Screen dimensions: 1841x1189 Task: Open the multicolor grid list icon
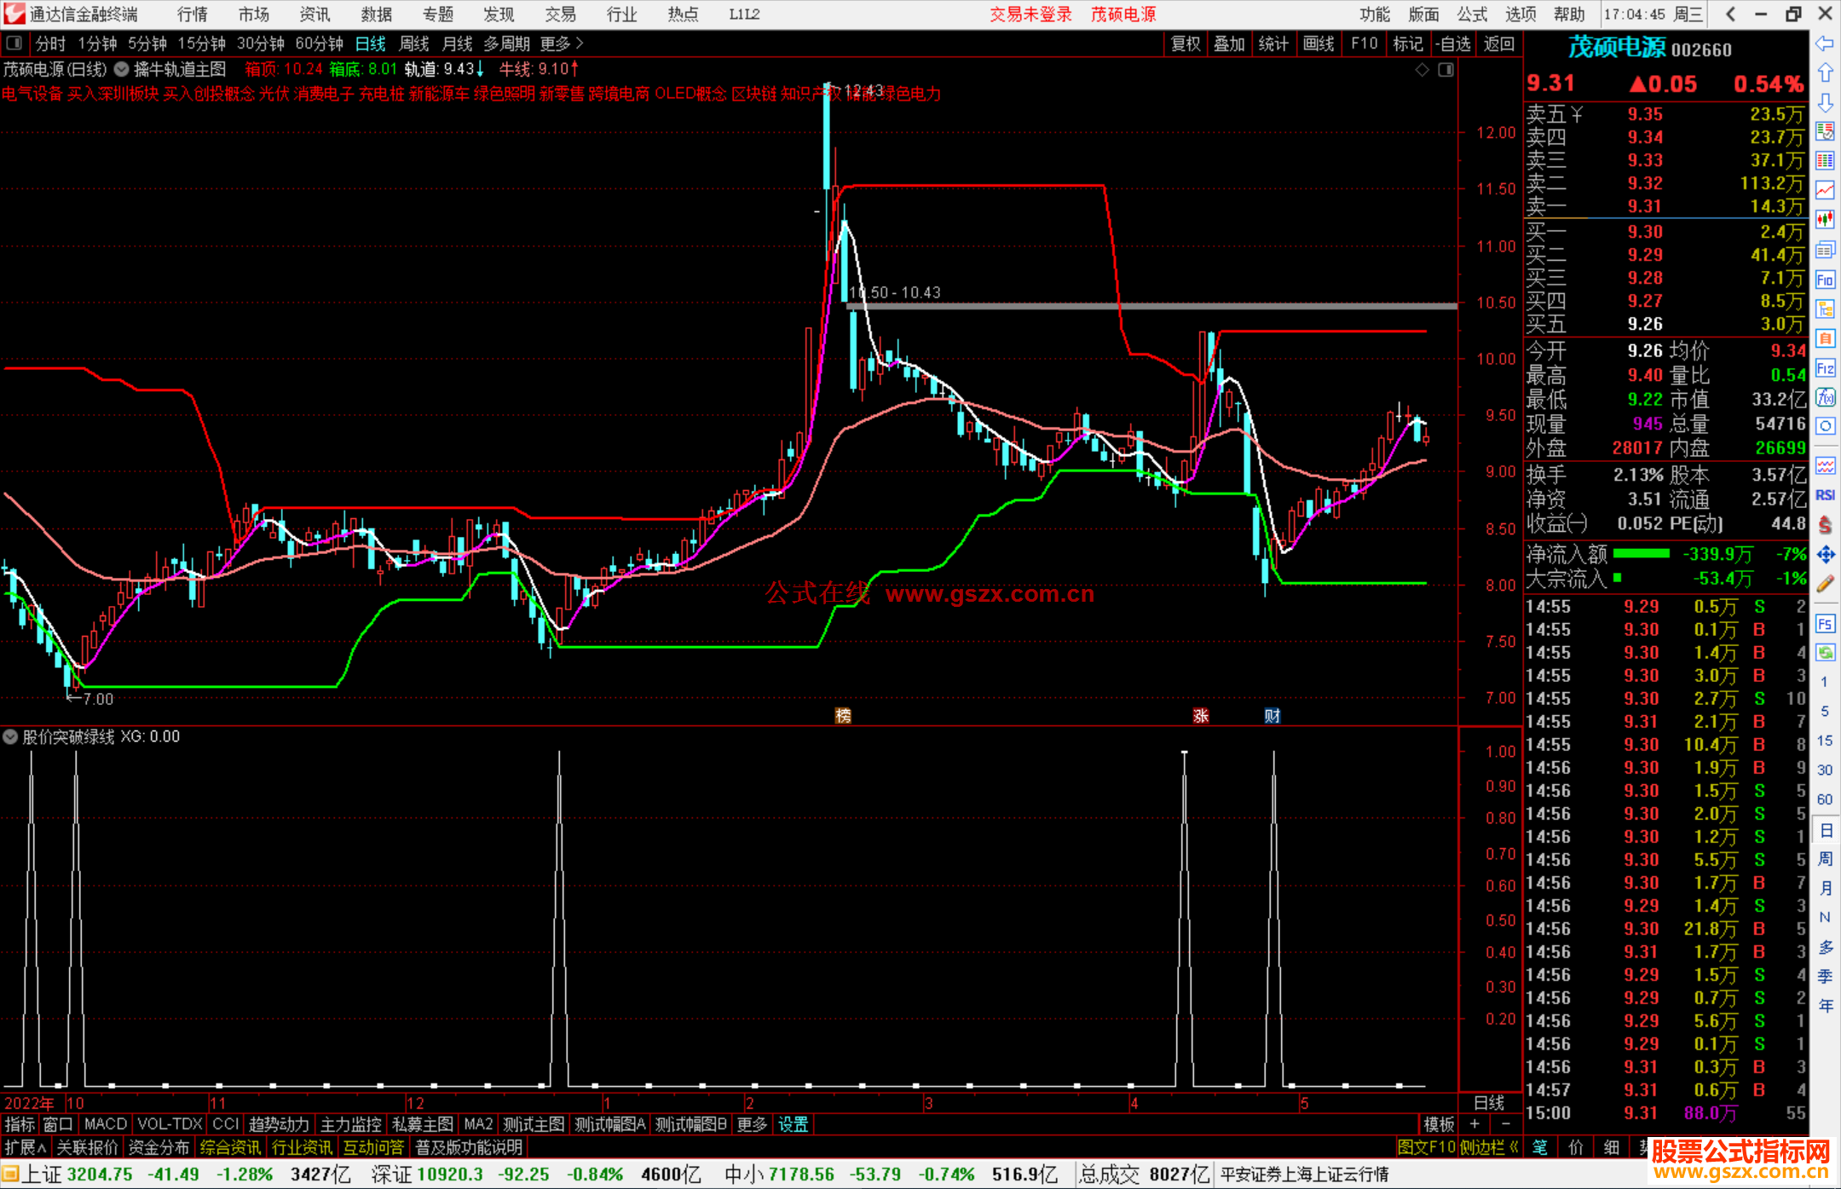click(1825, 161)
